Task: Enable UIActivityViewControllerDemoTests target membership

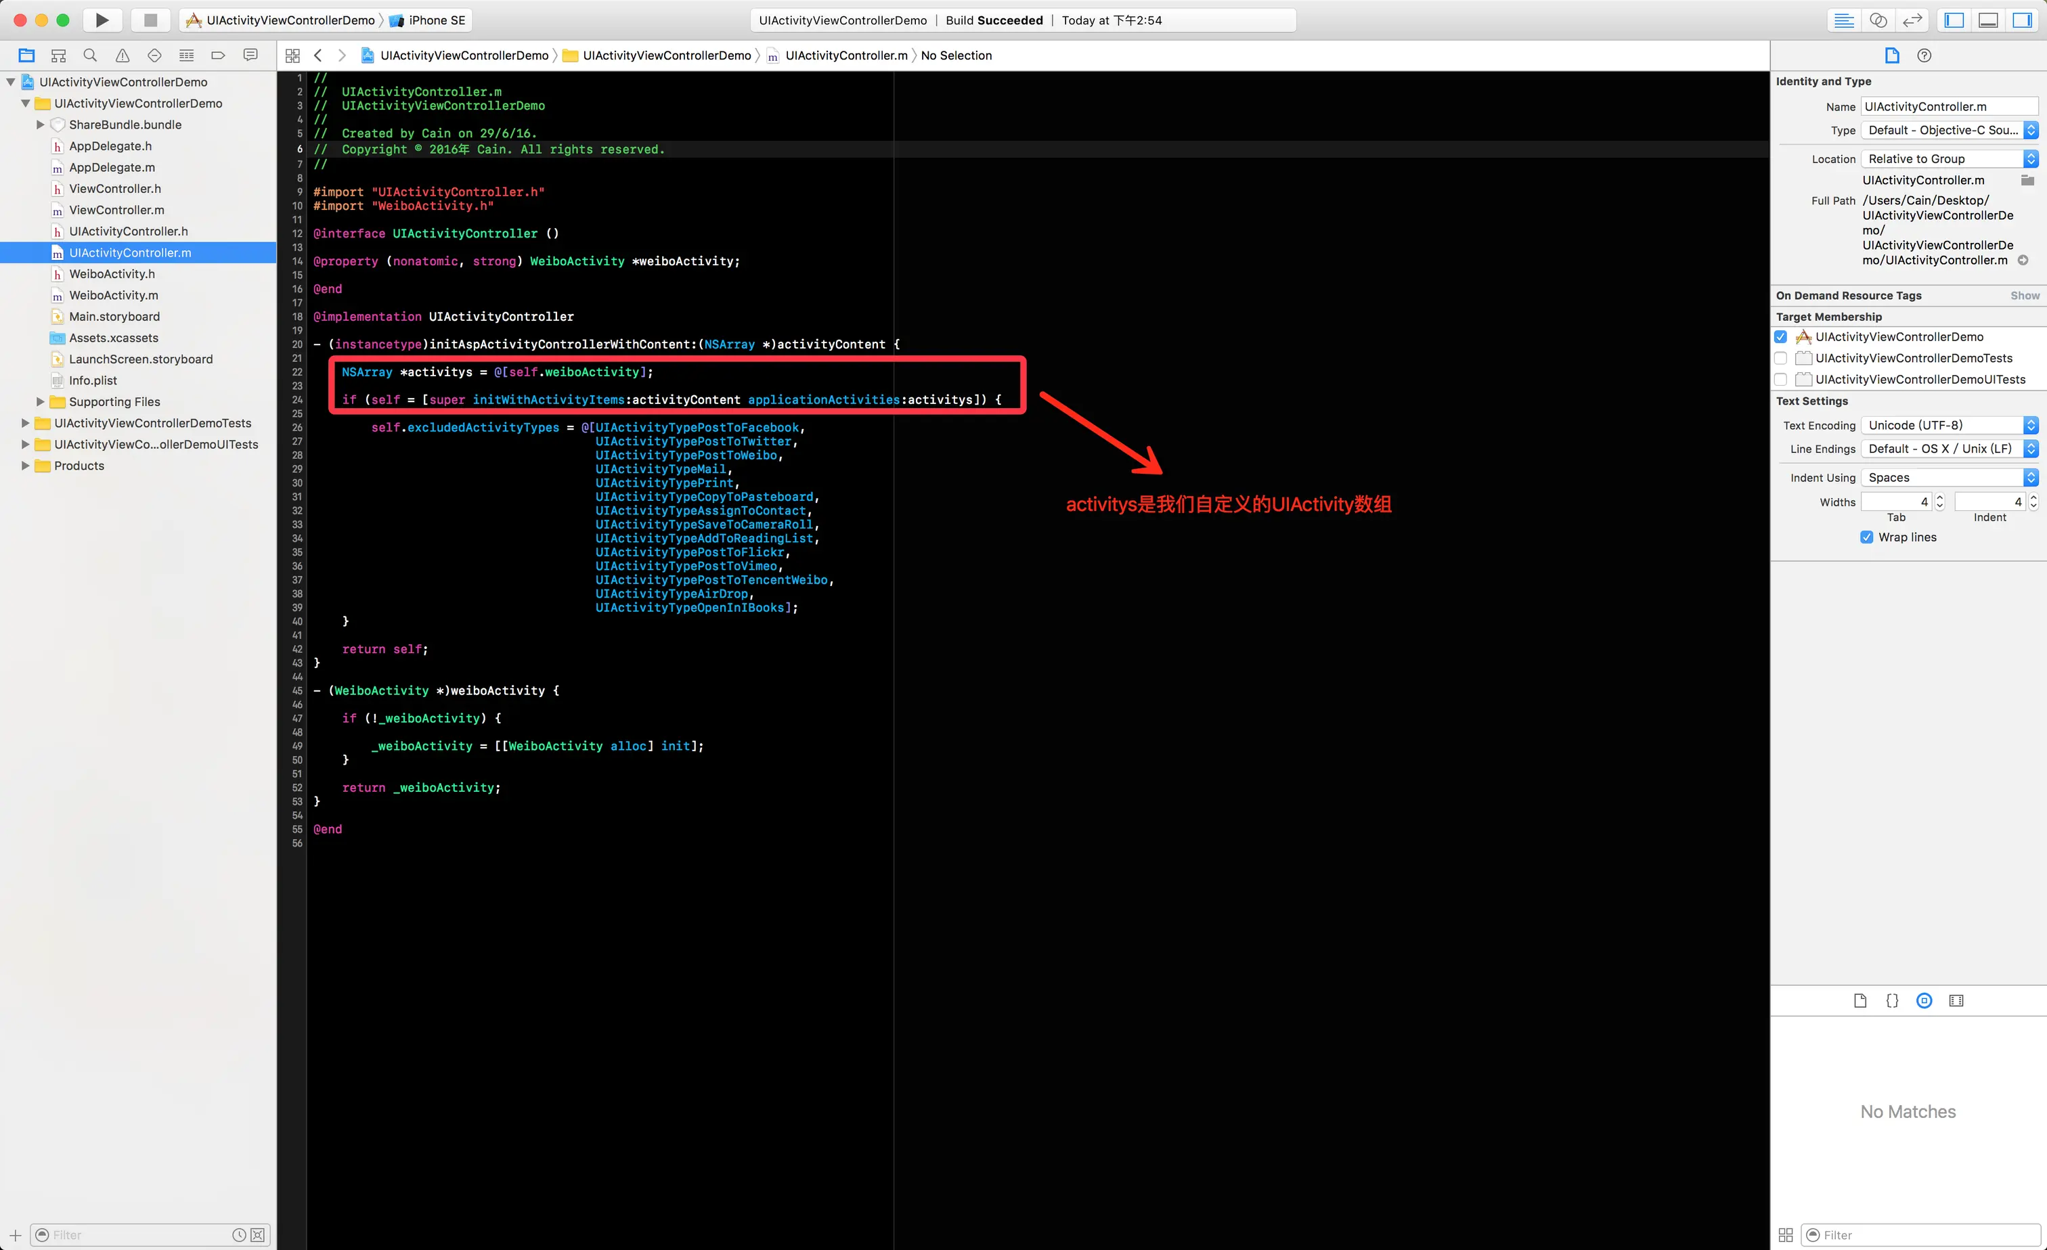Action: [1780, 358]
